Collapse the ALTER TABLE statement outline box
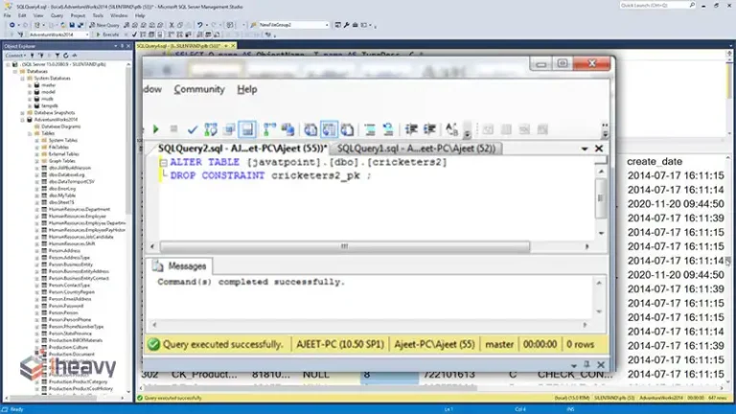This screenshot has height=414, width=736. (x=163, y=163)
